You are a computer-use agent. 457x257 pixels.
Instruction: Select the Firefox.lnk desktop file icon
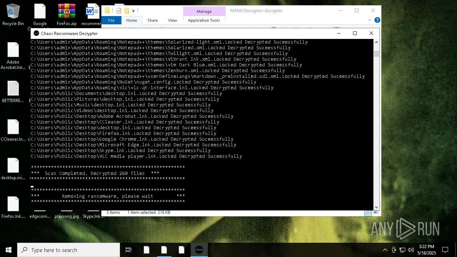pyautogui.click(x=13, y=207)
